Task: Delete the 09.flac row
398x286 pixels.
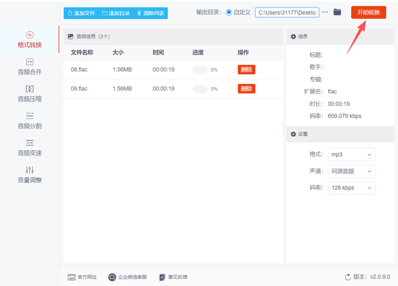Action: [x=246, y=89]
